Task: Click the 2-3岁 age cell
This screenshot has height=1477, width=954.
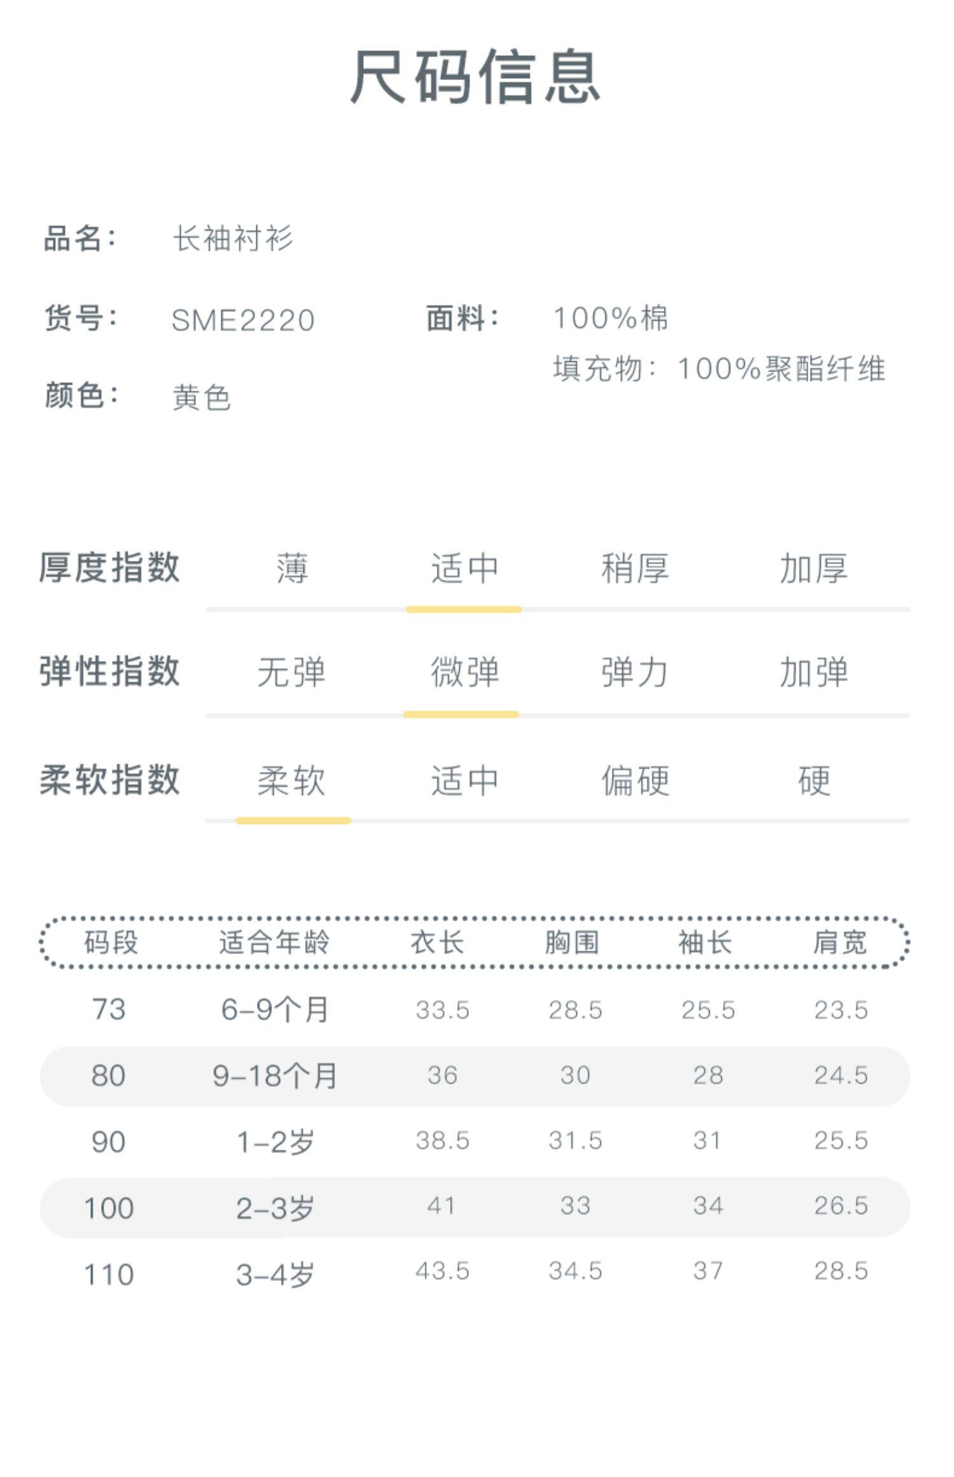Action: point(275,1208)
